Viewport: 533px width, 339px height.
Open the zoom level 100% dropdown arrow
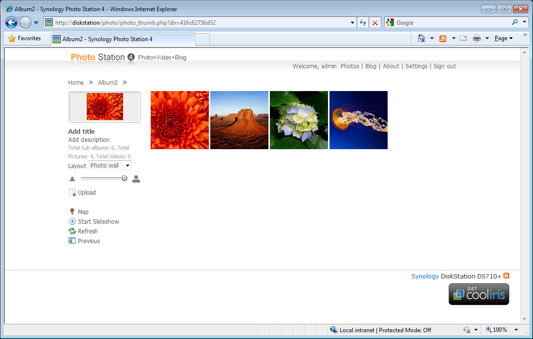[517, 330]
